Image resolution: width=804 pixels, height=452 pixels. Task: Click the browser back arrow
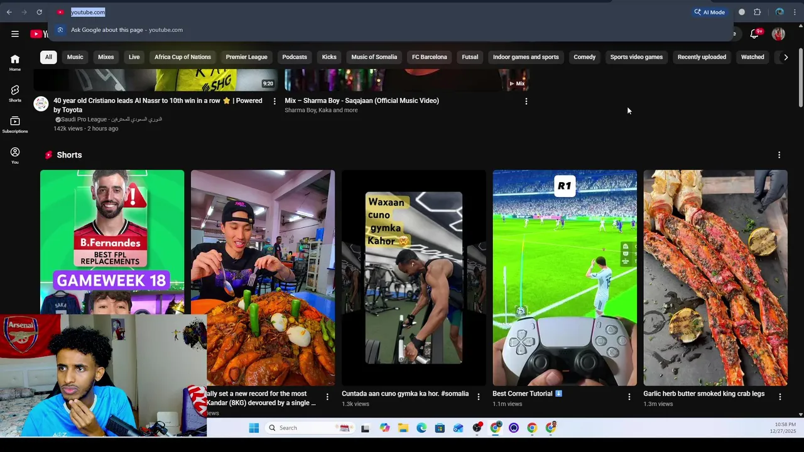(x=9, y=12)
